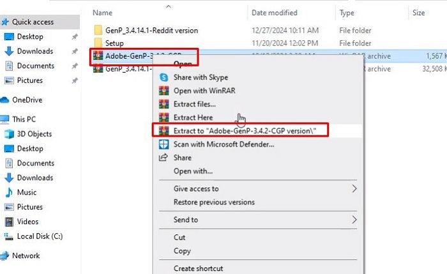Select Create shortcut in the context menu
Screen dimensions: 447x274
[x=199, y=268]
